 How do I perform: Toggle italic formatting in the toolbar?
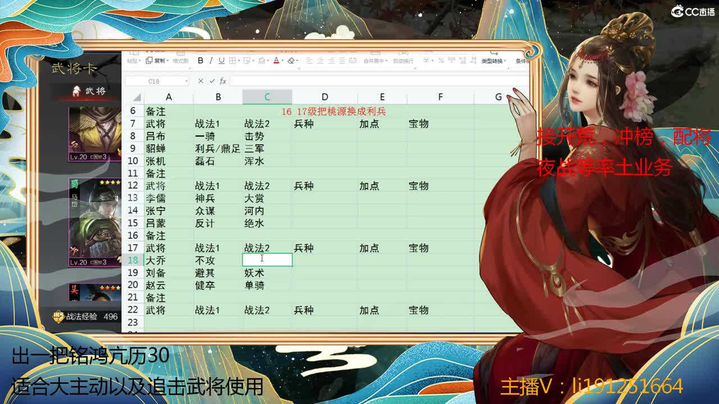[x=211, y=61]
